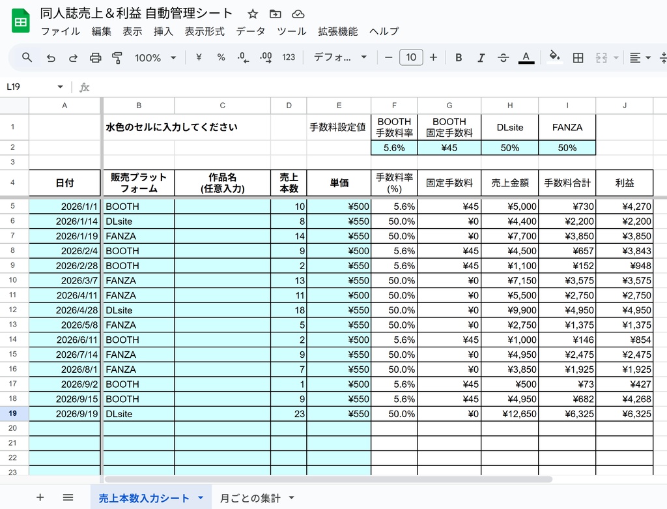Image resolution: width=667 pixels, height=509 pixels.
Task: Open the データ menu
Action: [x=251, y=31]
